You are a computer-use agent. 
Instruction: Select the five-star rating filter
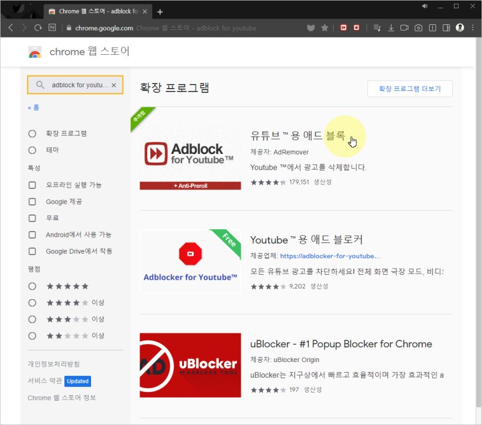tap(32, 287)
